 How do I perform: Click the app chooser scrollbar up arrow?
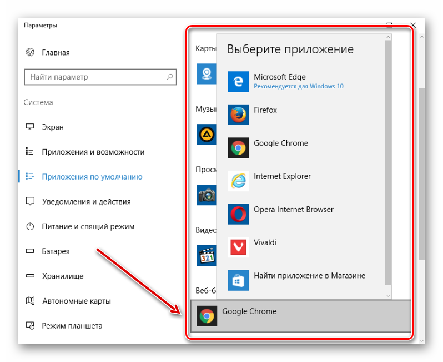coord(388,37)
